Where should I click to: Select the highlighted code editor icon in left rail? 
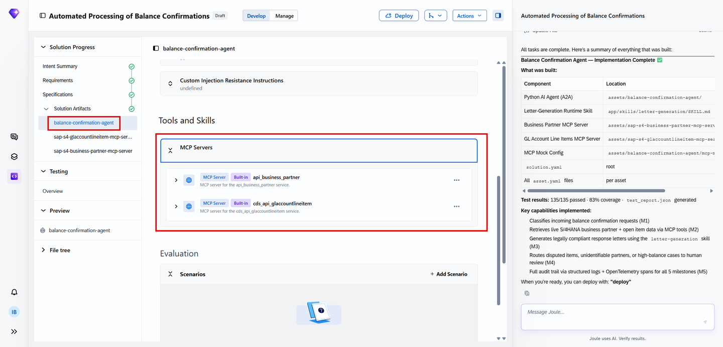[14, 176]
